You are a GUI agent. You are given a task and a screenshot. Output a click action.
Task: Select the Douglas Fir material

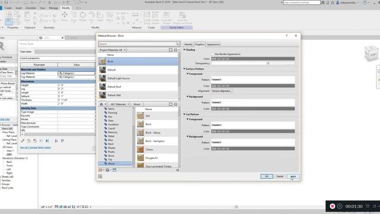(157, 158)
